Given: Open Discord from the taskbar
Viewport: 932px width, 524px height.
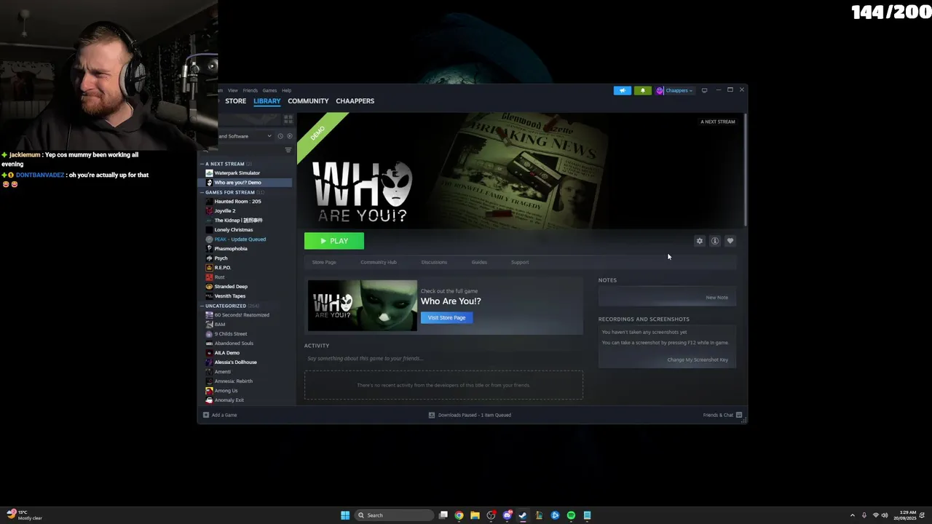Looking at the screenshot, I should click(507, 515).
